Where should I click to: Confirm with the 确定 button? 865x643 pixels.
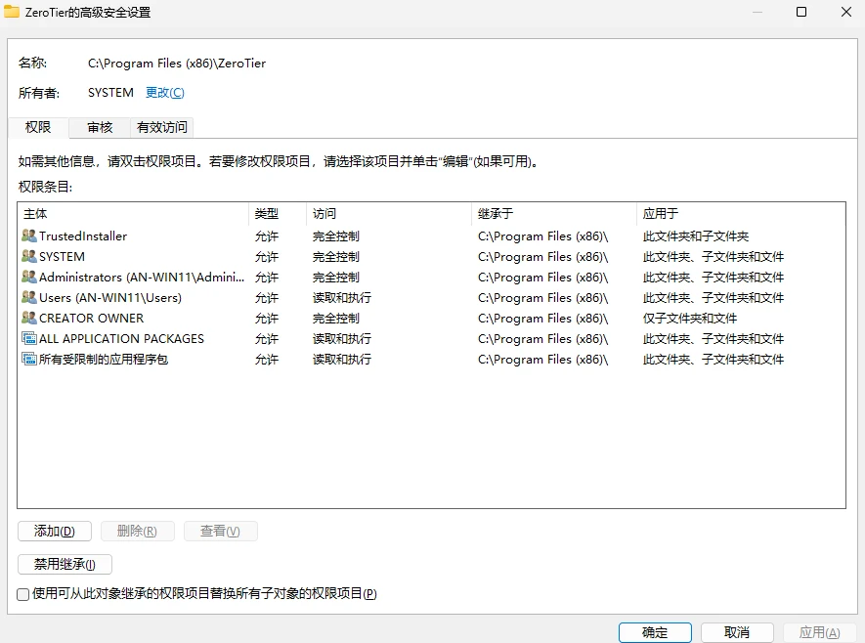pyautogui.click(x=655, y=632)
